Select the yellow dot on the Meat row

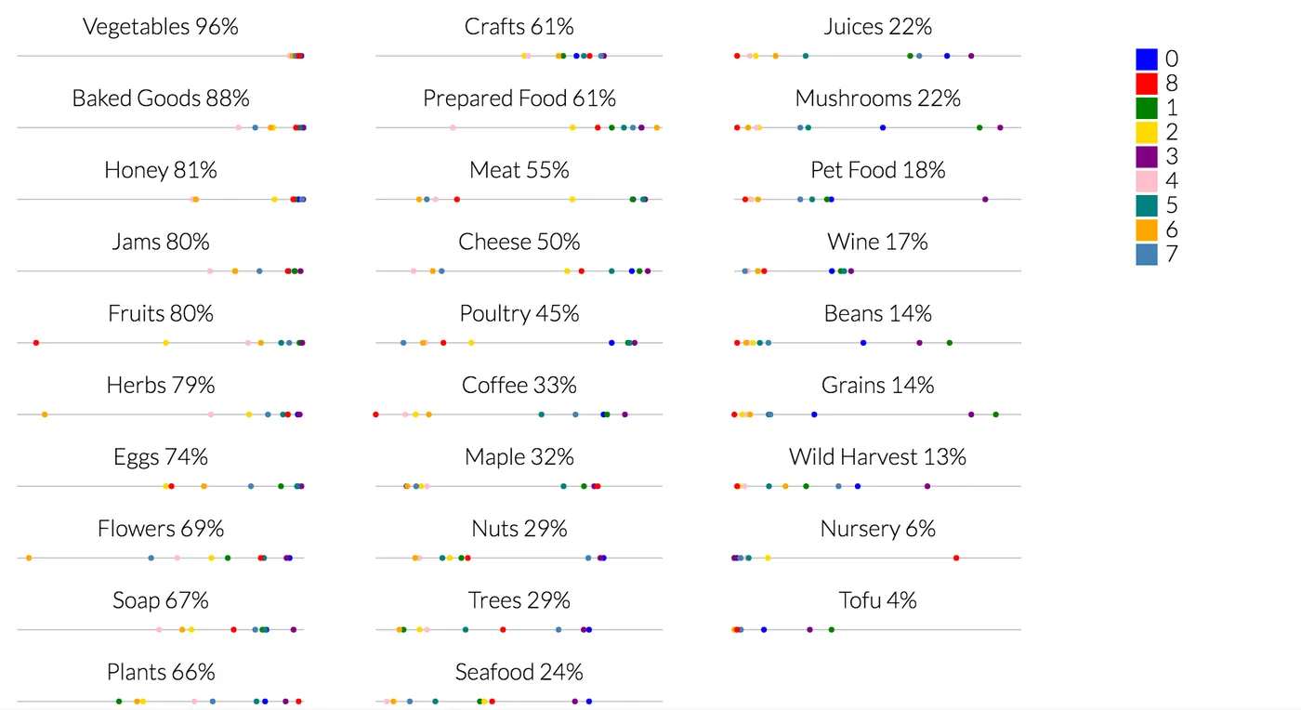tap(572, 200)
